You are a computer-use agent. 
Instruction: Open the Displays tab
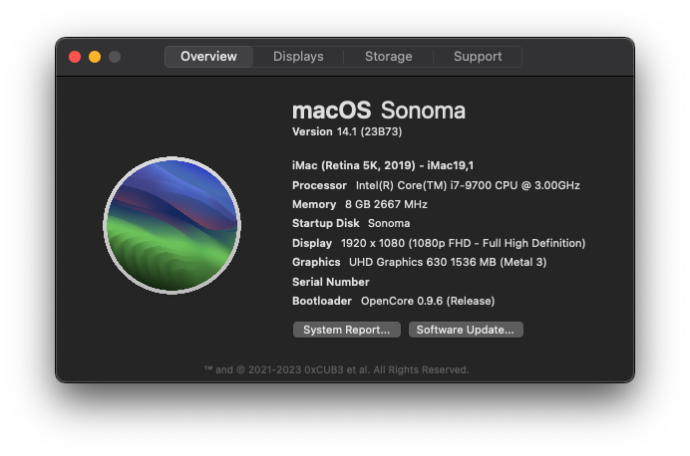298,57
